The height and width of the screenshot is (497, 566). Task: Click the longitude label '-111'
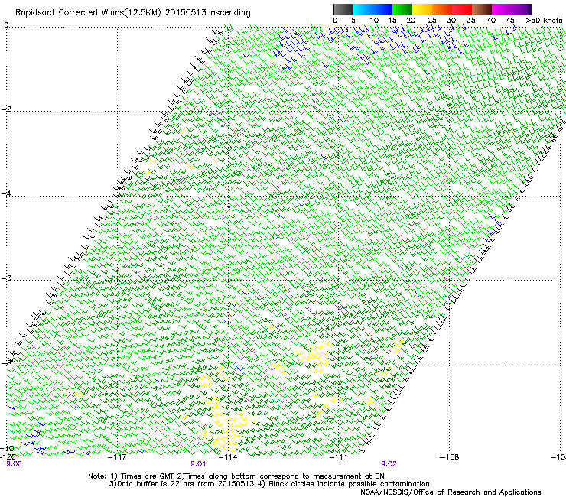pos(339,457)
